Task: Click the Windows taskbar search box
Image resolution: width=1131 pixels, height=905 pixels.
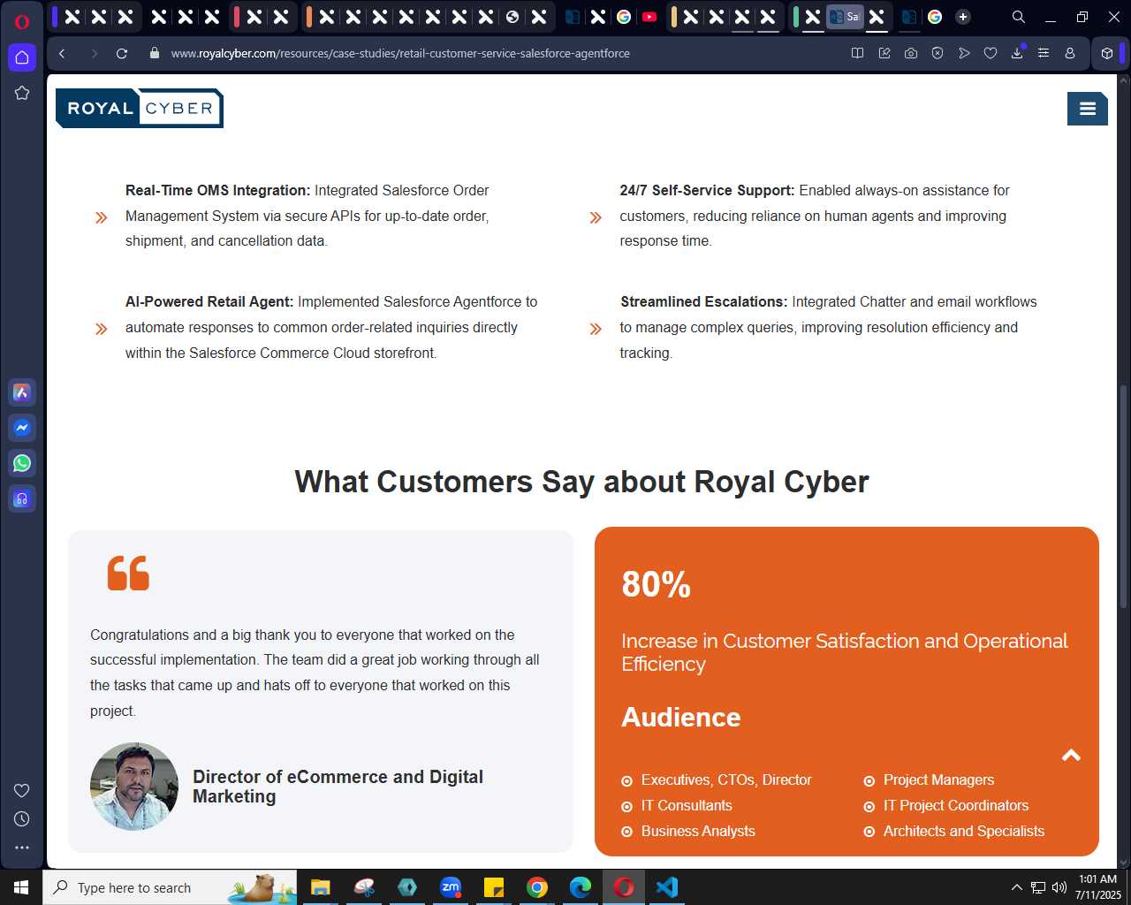Action: tap(170, 887)
